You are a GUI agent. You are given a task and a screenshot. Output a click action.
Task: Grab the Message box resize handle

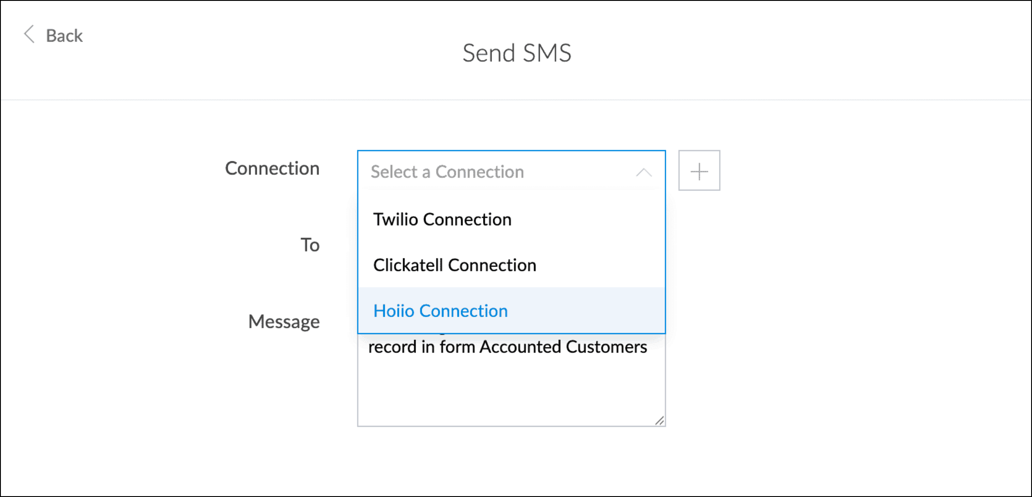659,420
